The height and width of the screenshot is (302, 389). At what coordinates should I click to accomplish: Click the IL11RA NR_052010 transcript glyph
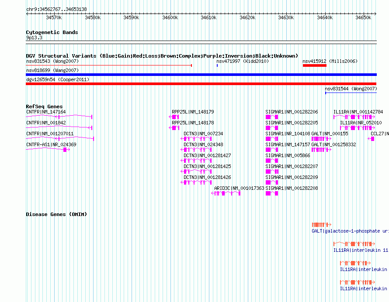click(x=358, y=128)
